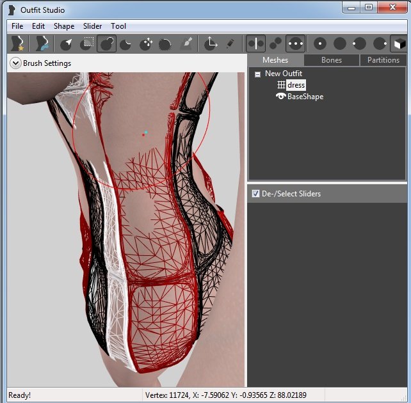The image size is (411, 403).
Task: Toggle BaseShape visibility eye icon
Action: (280, 97)
